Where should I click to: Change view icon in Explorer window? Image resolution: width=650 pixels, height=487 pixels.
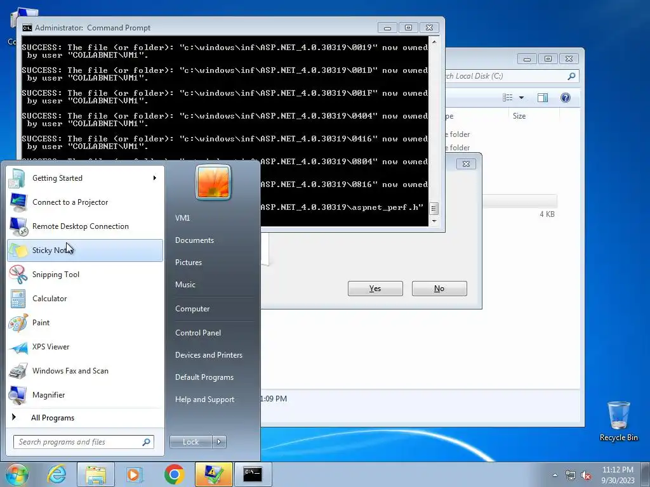pos(508,98)
